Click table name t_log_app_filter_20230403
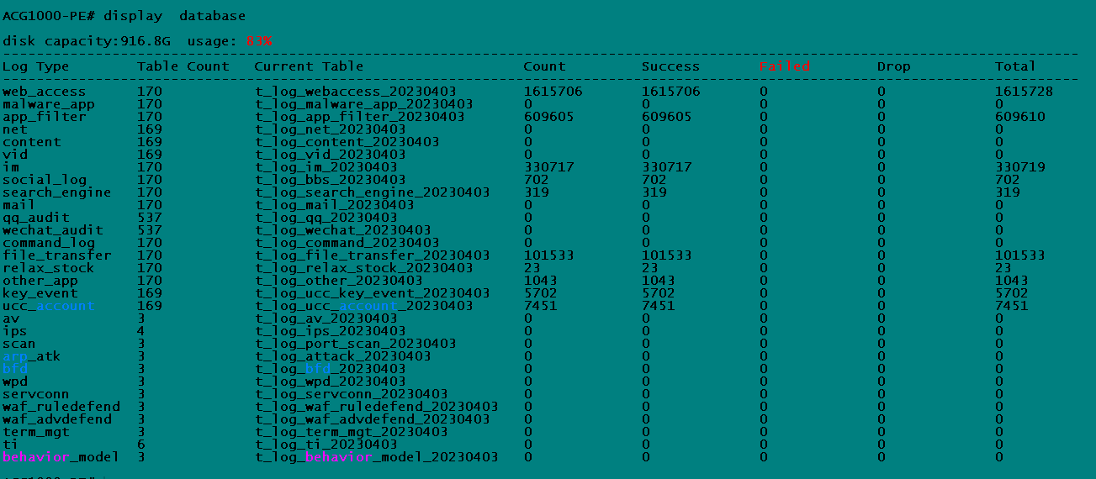The image size is (1096, 479). 360,117
